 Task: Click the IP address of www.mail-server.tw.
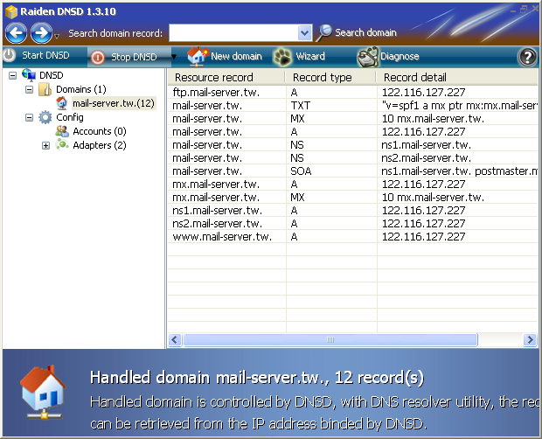(x=423, y=237)
